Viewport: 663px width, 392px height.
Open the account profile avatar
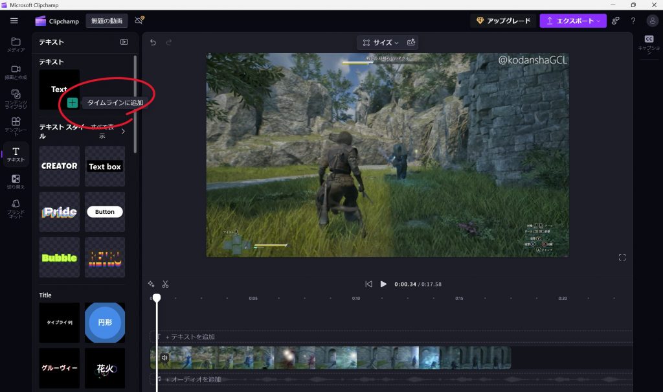coord(653,21)
